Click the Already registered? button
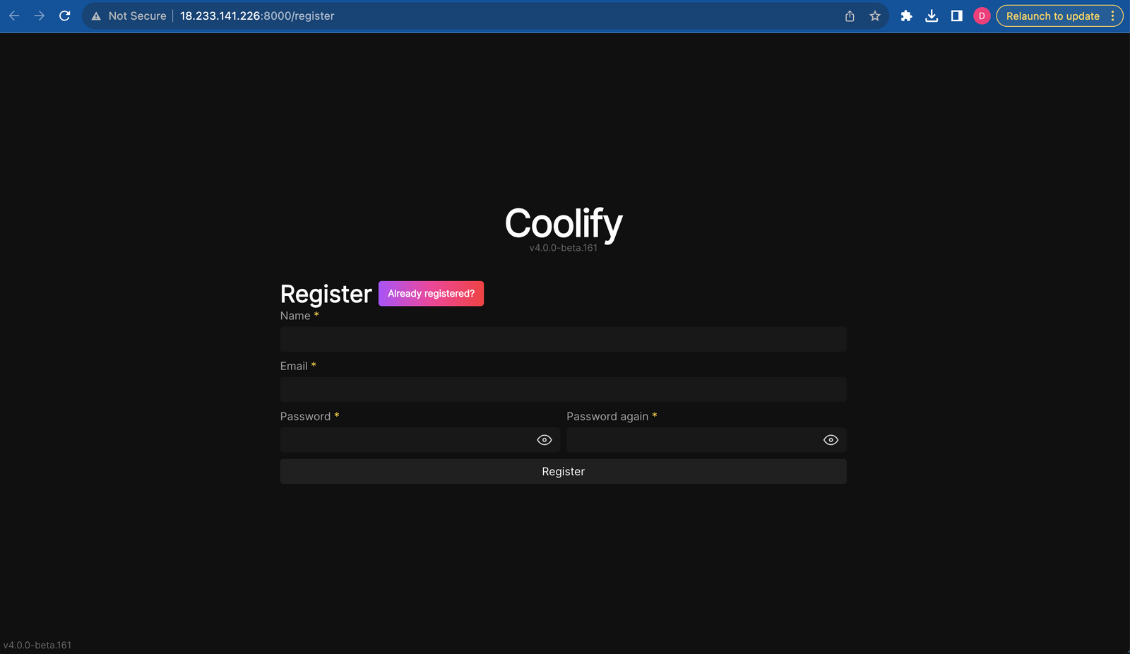The height and width of the screenshot is (654, 1130). (431, 294)
